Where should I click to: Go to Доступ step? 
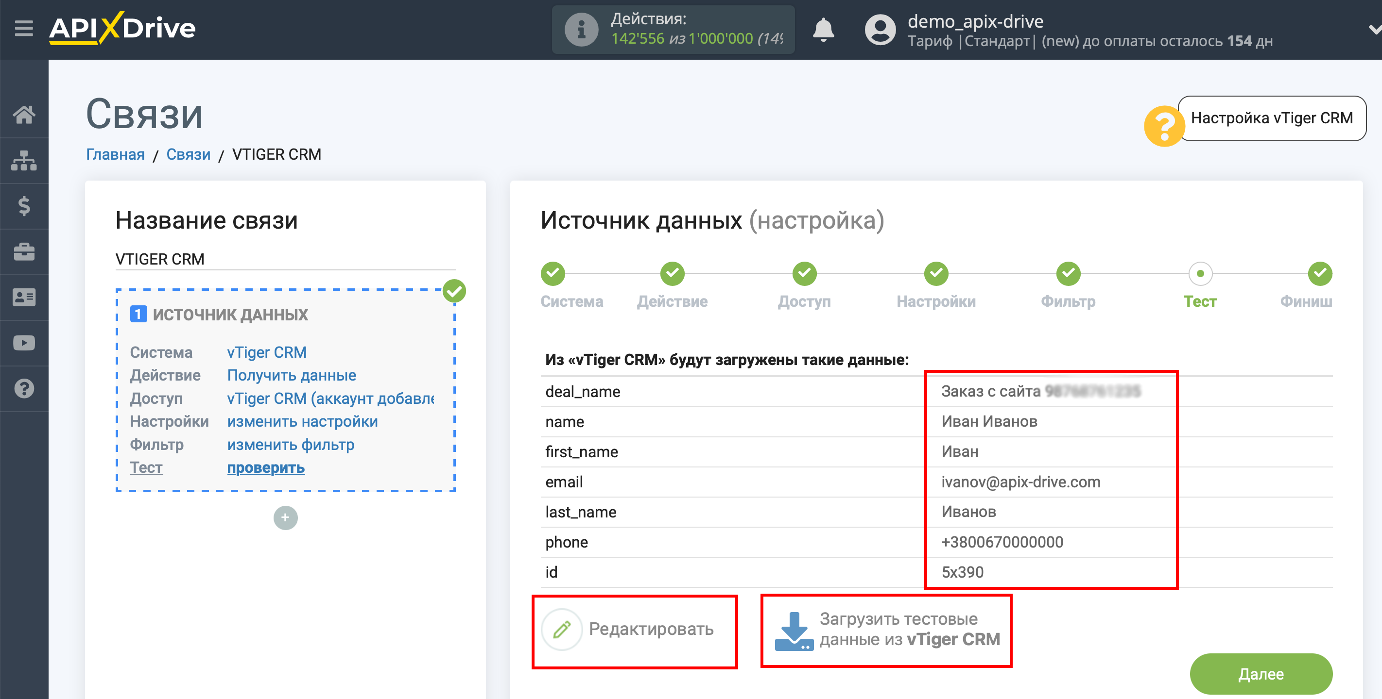pos(804,301)
